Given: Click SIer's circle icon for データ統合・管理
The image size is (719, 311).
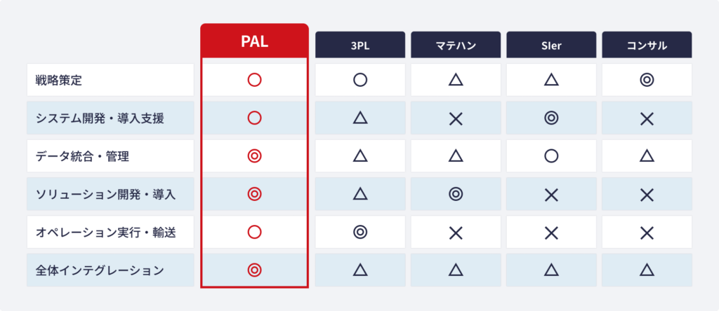Looking at the screenshot, I should 551,156.
